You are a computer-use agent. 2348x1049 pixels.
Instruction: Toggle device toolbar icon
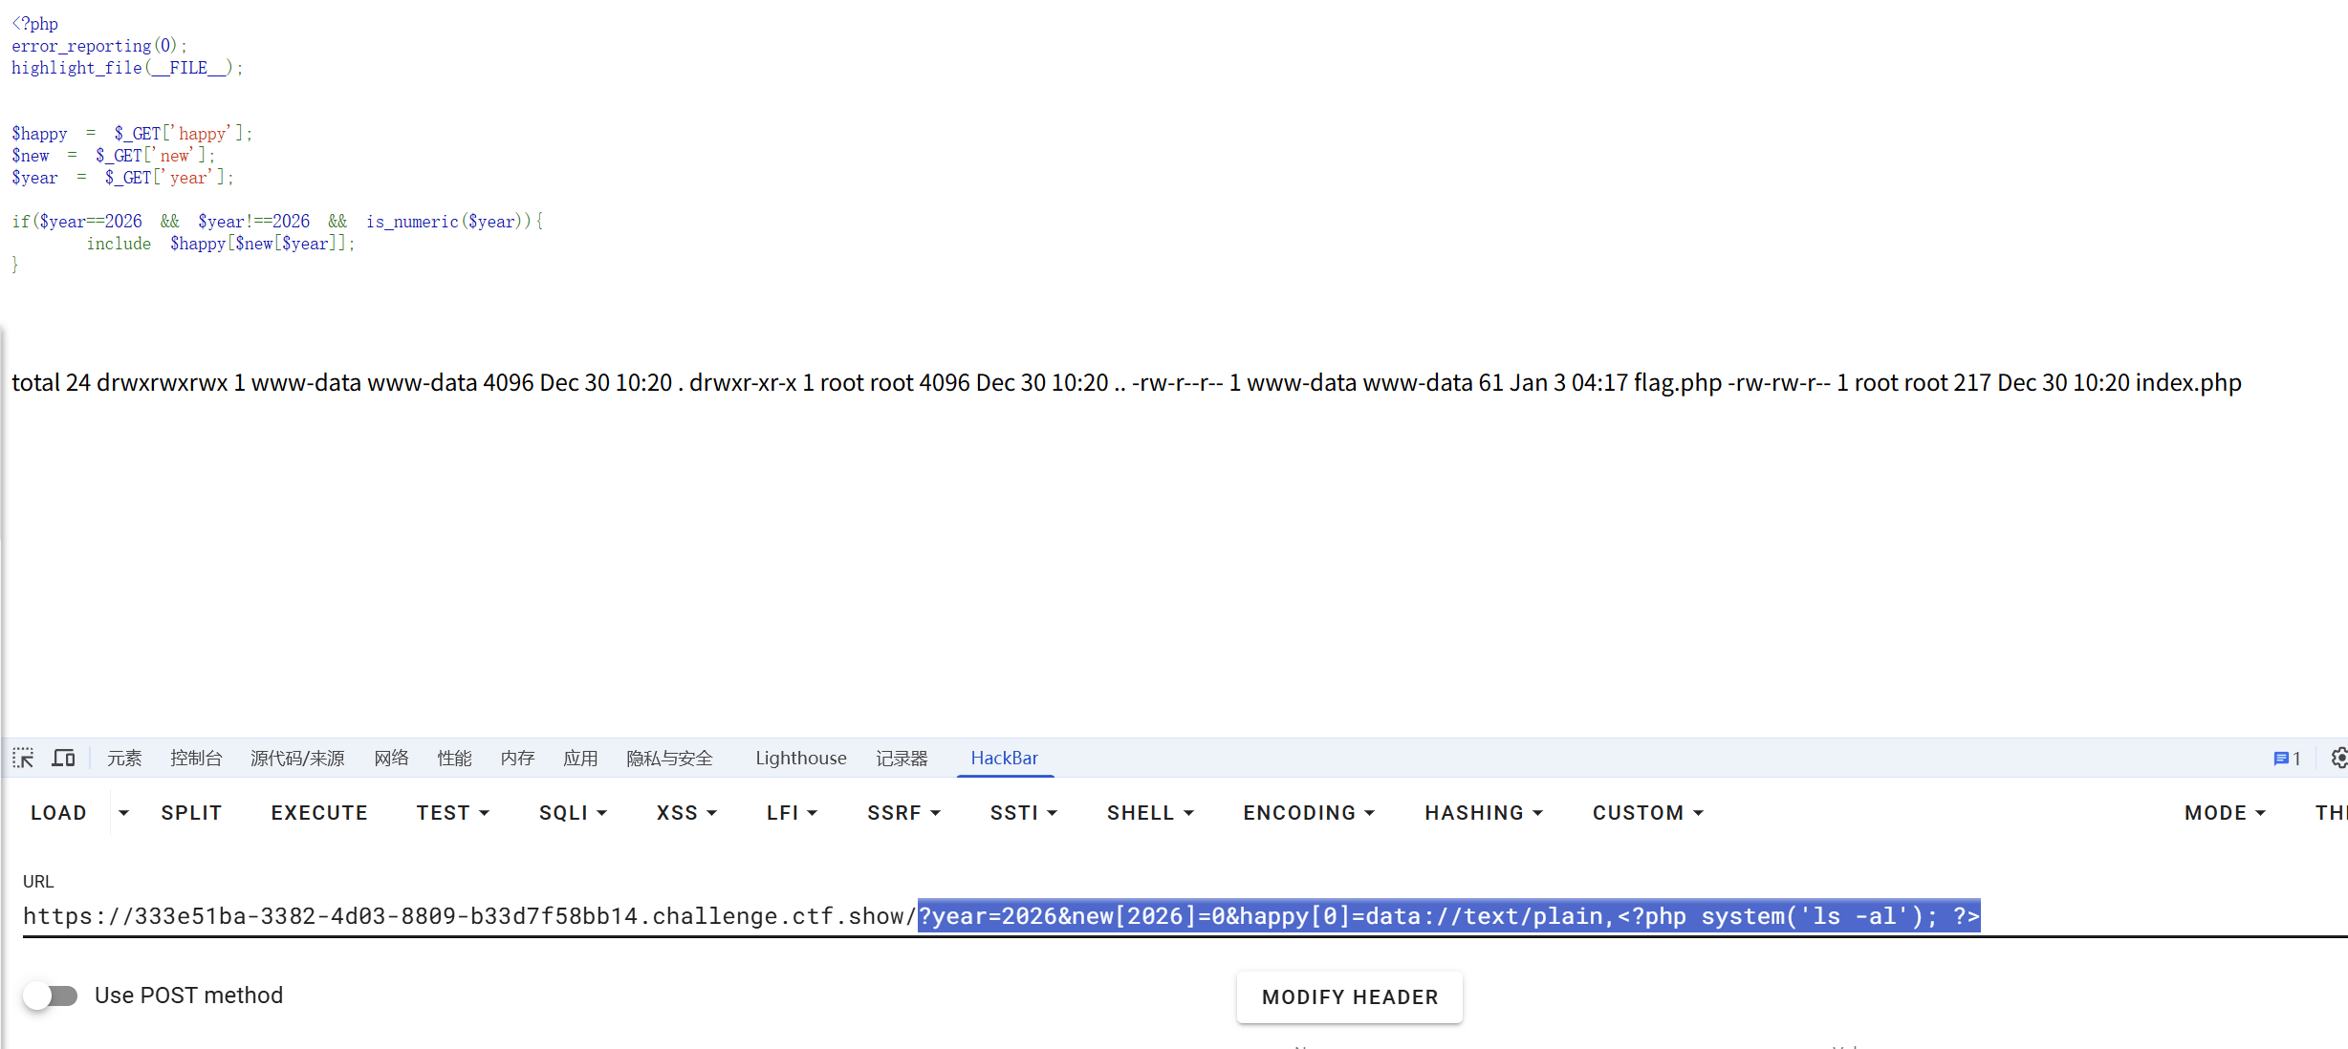tap(63, 758)
